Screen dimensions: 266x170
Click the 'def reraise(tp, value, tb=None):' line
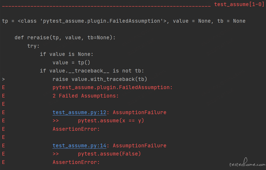(x=65, y=37)
